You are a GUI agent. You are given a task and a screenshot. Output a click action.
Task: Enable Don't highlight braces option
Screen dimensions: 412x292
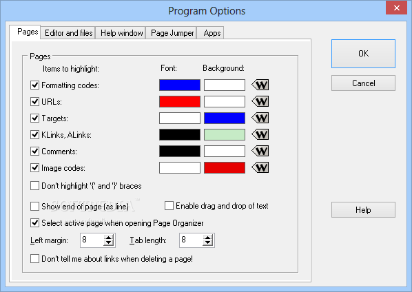click(34, 186)
